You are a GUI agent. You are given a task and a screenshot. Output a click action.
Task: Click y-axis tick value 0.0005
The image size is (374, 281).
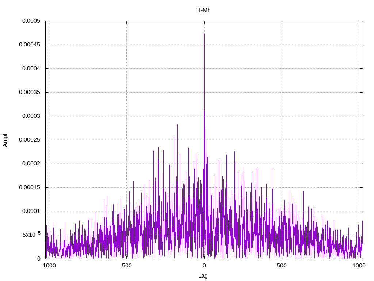tap(31, 21)
